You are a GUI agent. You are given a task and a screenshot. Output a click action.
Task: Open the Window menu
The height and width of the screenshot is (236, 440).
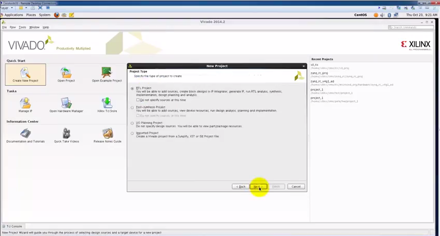point(34,27)
